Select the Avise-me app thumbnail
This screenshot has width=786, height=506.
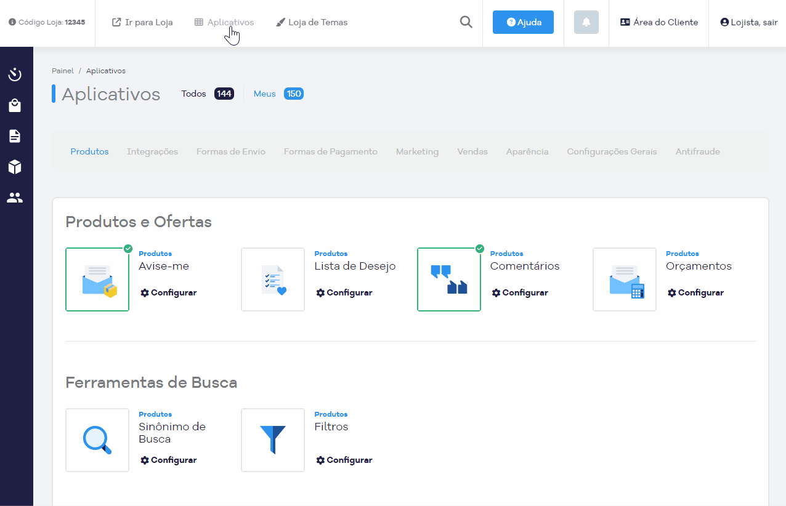click(97, 279)
